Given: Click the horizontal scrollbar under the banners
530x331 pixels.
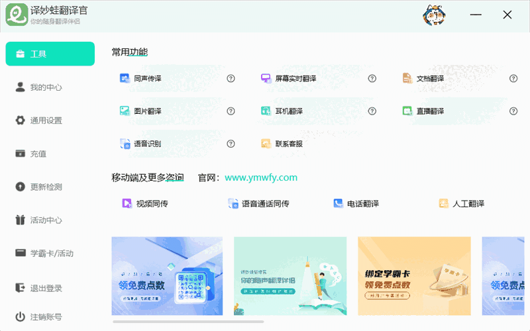Looking at the screenshot, I should (188, 322).
